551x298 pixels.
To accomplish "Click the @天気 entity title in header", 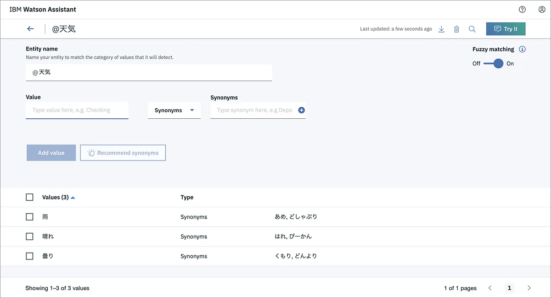I will click(x=64, y=29).
